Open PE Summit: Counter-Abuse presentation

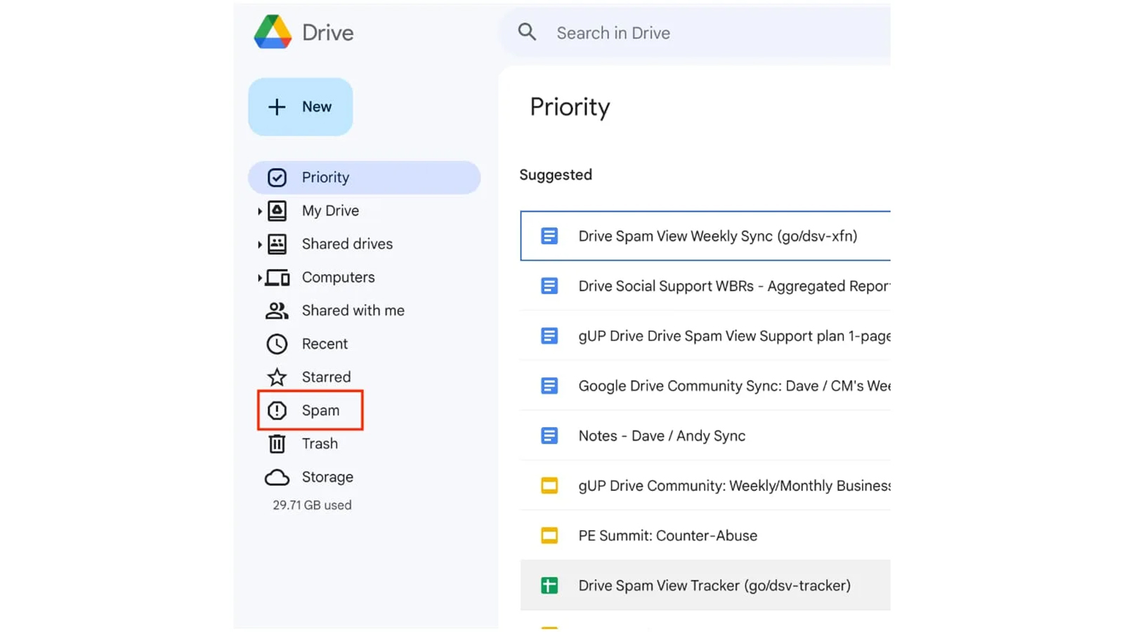(x=705, y=535)
